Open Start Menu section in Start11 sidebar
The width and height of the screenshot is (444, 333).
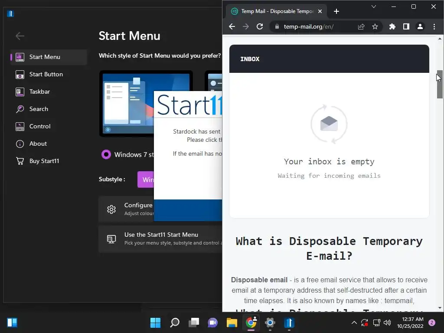tap(49, 57)
